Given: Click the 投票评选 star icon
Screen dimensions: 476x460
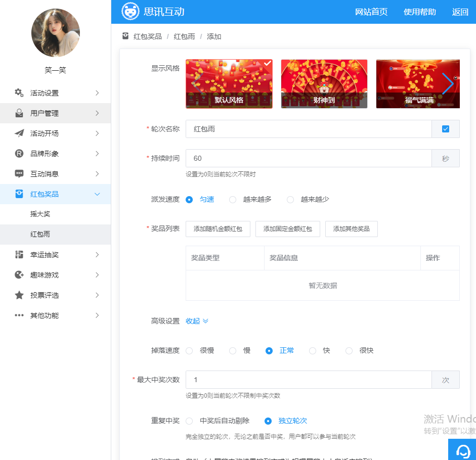Looking at the screenshot, I should [19, 295].
